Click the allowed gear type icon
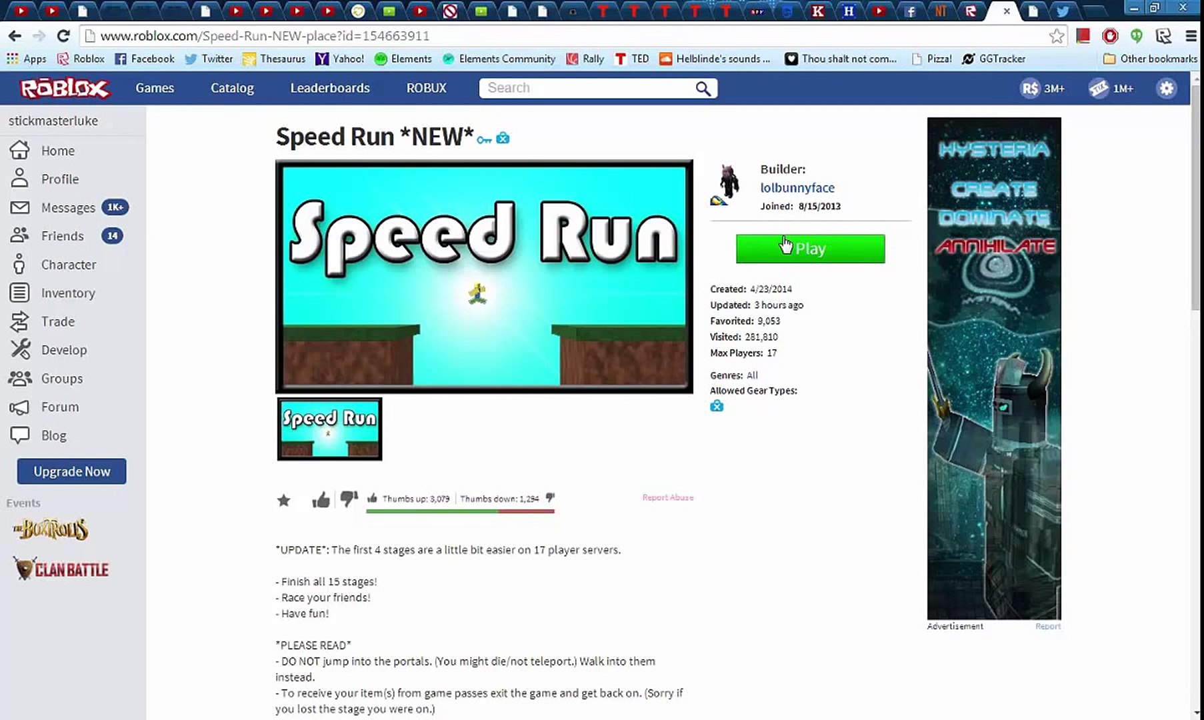 click(717, 406)
